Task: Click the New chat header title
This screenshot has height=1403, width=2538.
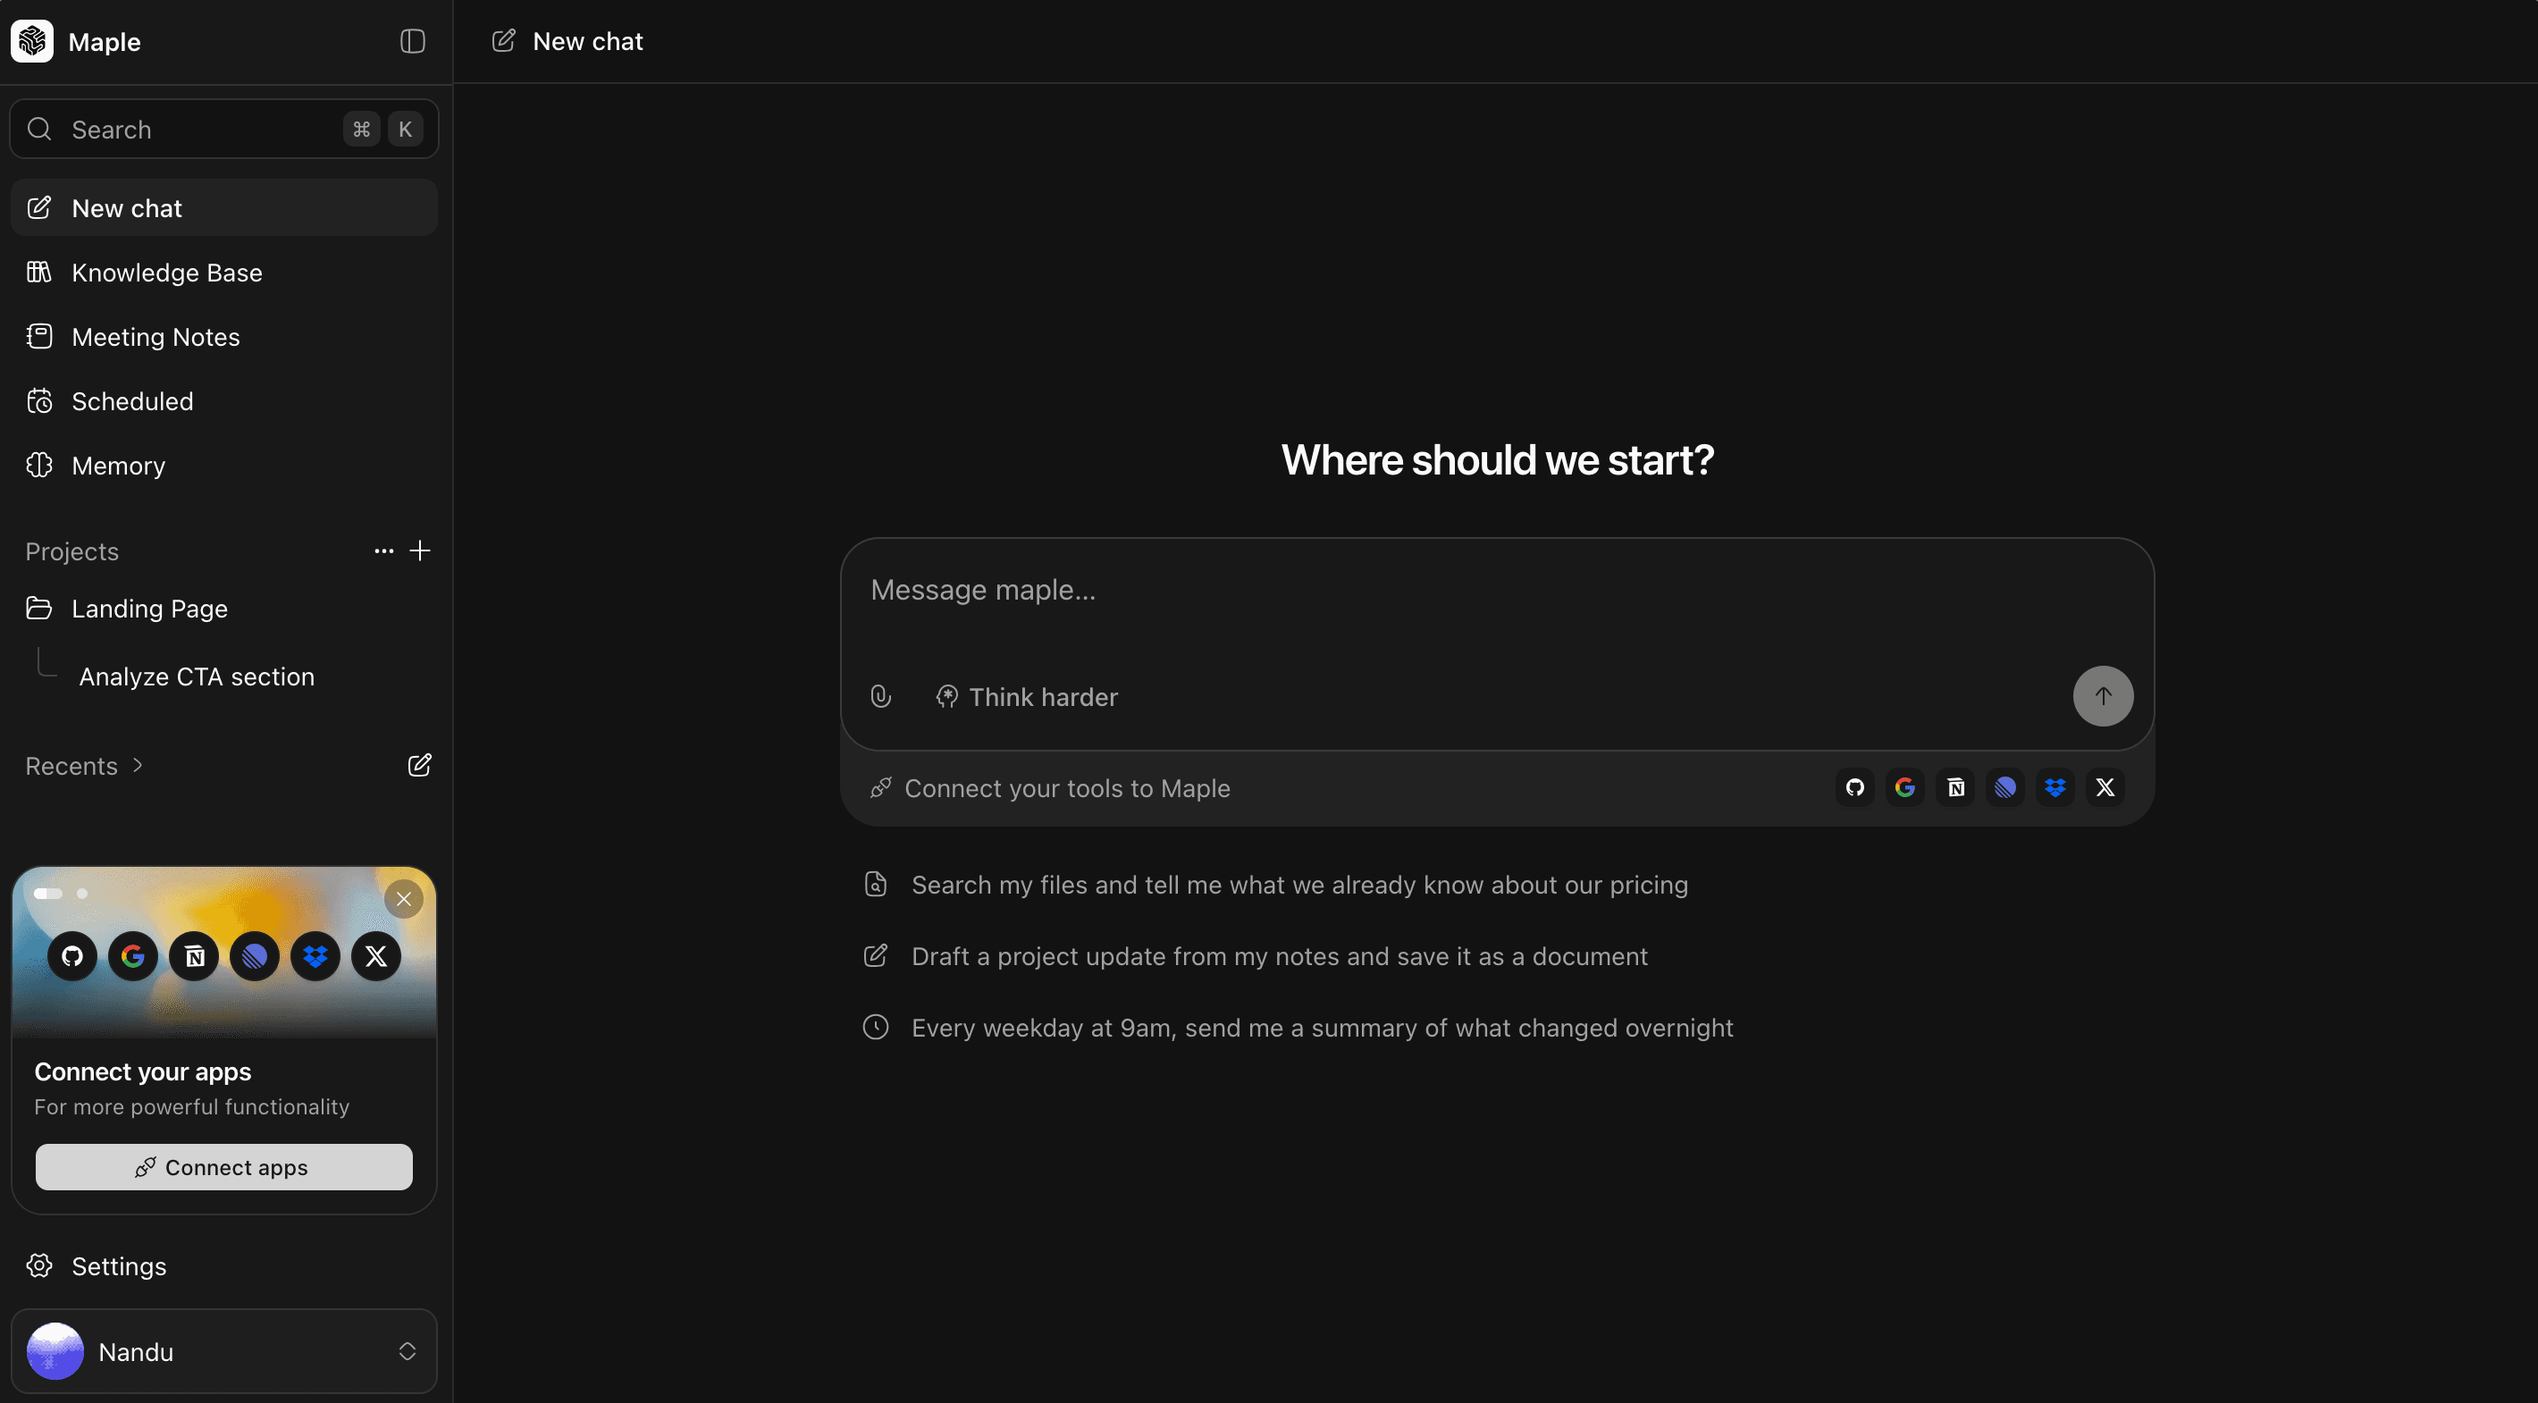Action: pyautogui.click(x=588, y=41)
